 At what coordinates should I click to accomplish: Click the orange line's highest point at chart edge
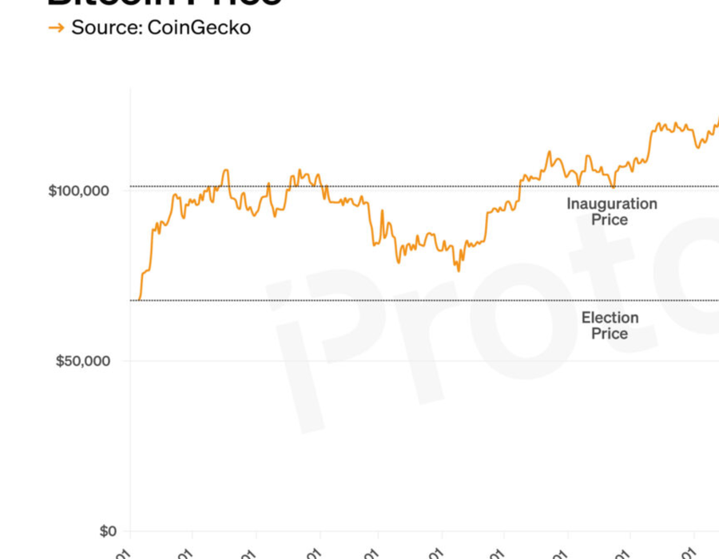point(717,121)
